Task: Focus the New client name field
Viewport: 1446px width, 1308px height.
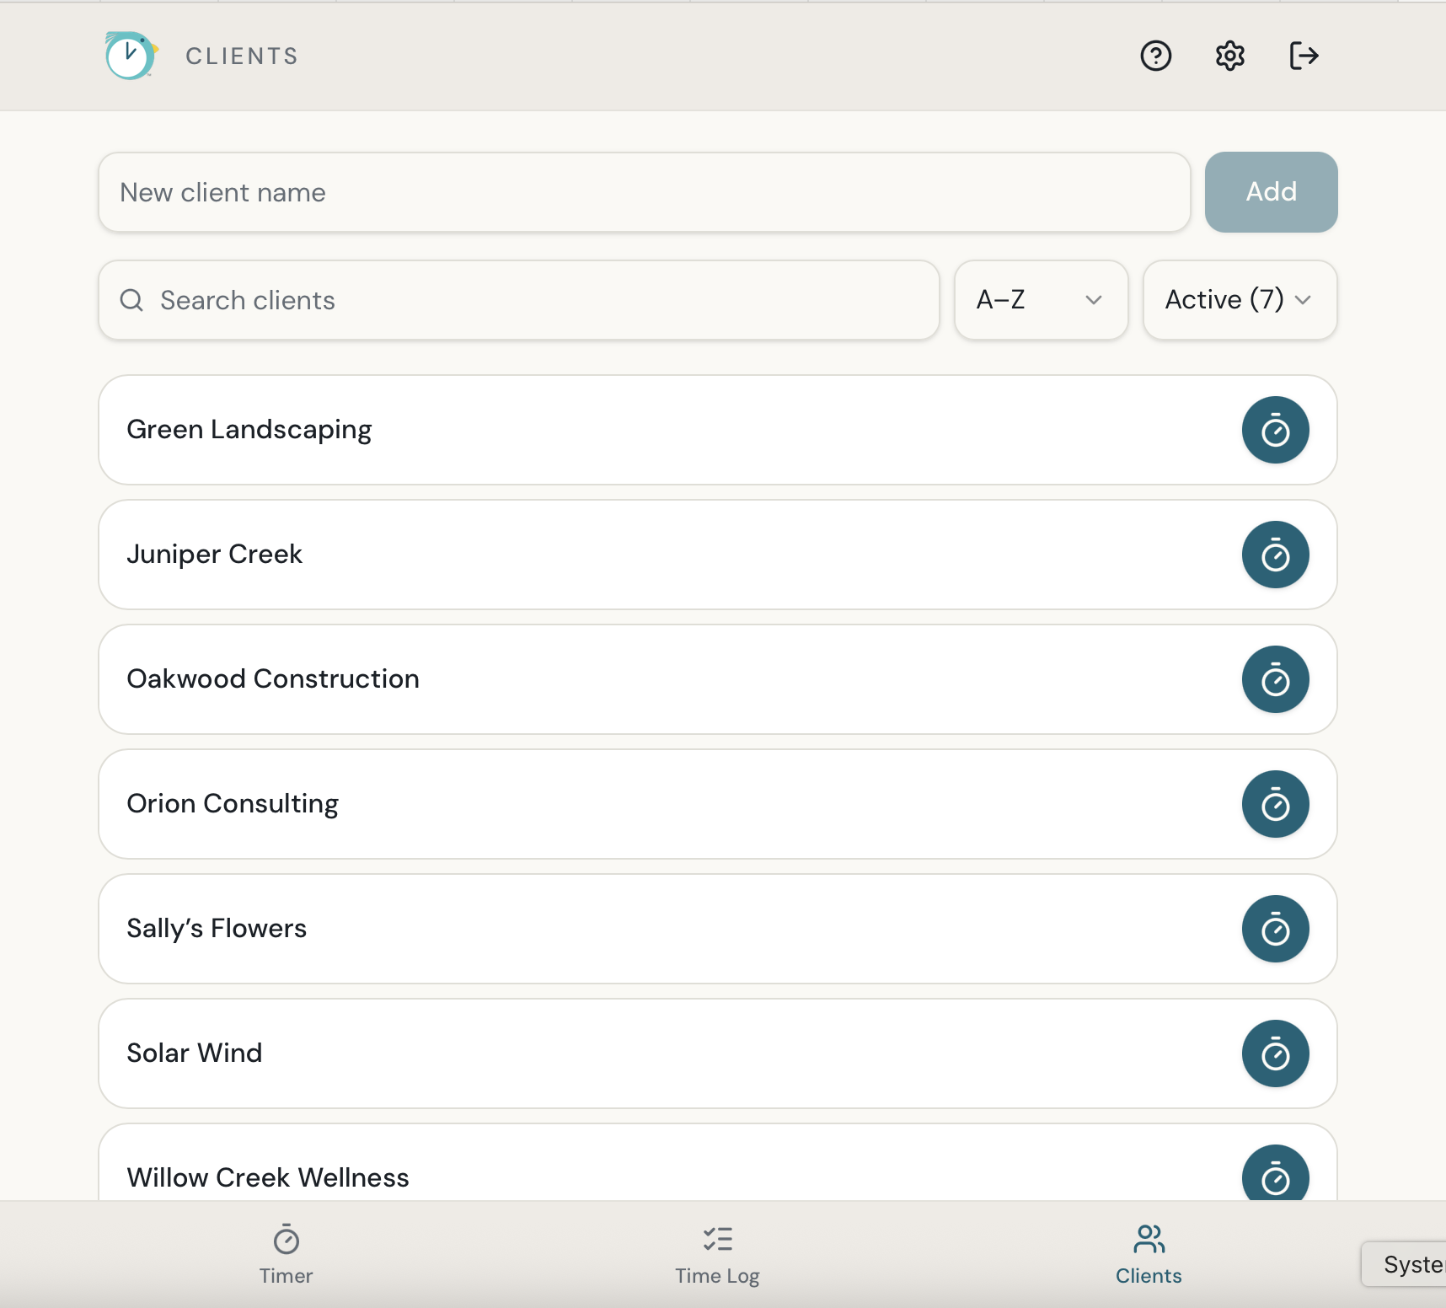Action: tap(645, 192)
